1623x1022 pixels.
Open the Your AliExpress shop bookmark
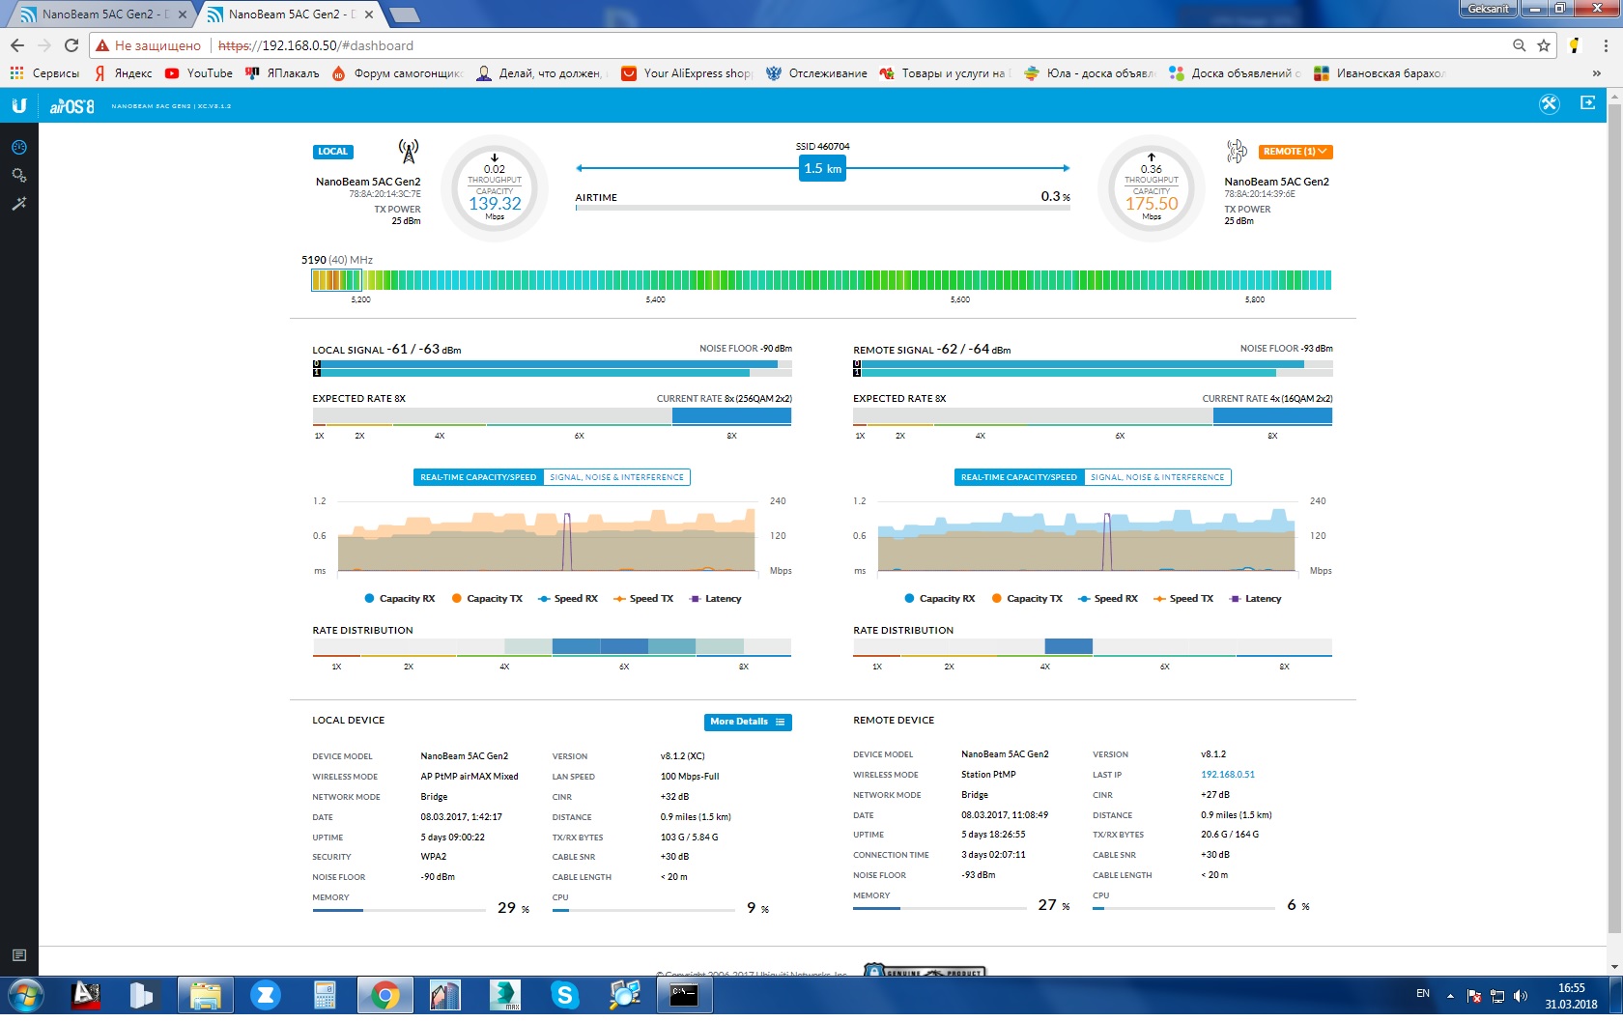point(687,73)
